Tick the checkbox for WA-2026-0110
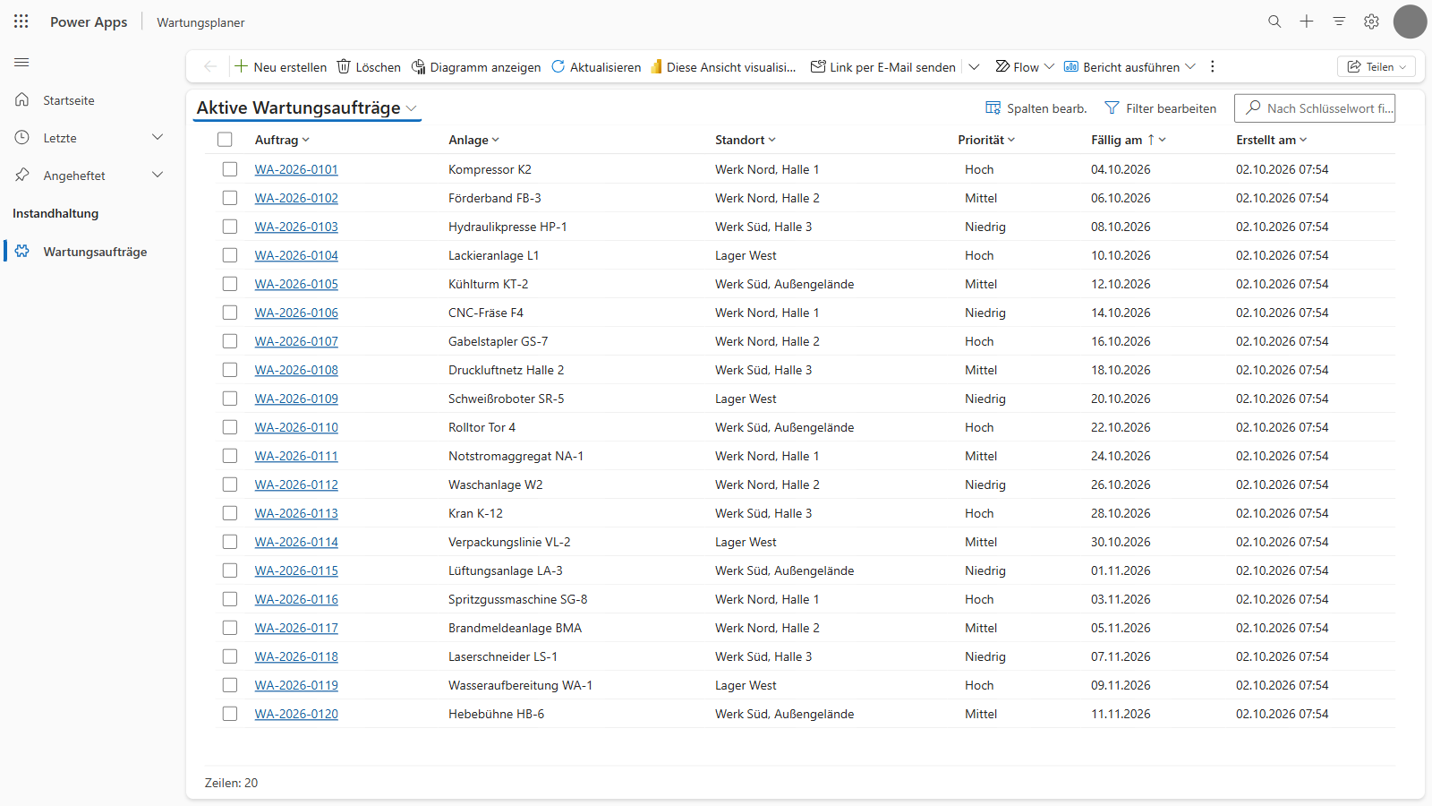 [x=230, y=427]
